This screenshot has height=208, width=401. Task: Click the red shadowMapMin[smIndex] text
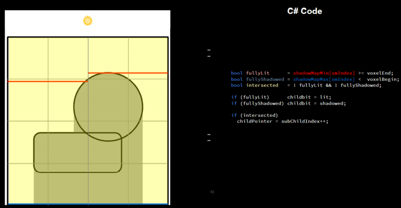(324, 73)
